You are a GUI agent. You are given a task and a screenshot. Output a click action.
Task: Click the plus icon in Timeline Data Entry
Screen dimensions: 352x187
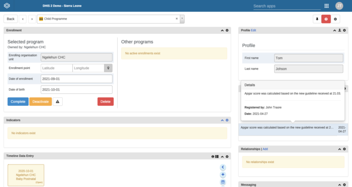pos(223,175)
